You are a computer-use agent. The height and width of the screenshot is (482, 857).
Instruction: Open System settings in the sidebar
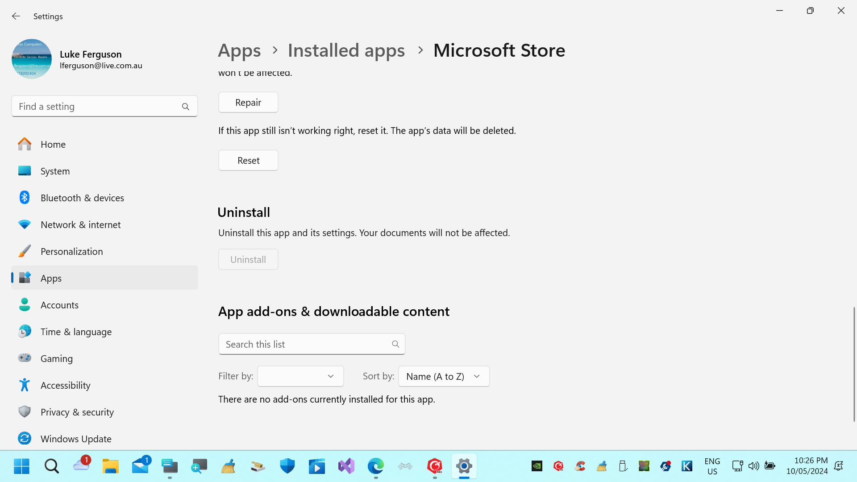pyautogui.click(x=104, y=171)
